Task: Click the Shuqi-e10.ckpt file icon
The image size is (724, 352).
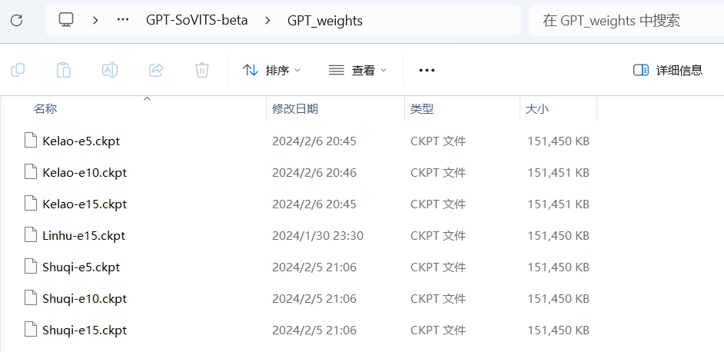Action: [x=31, y=298]
